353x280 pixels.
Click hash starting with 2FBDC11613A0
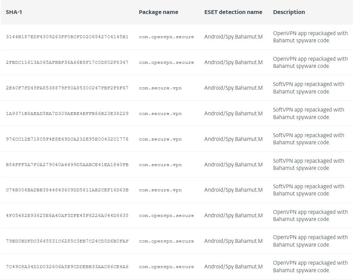click(x=67, y=62)
